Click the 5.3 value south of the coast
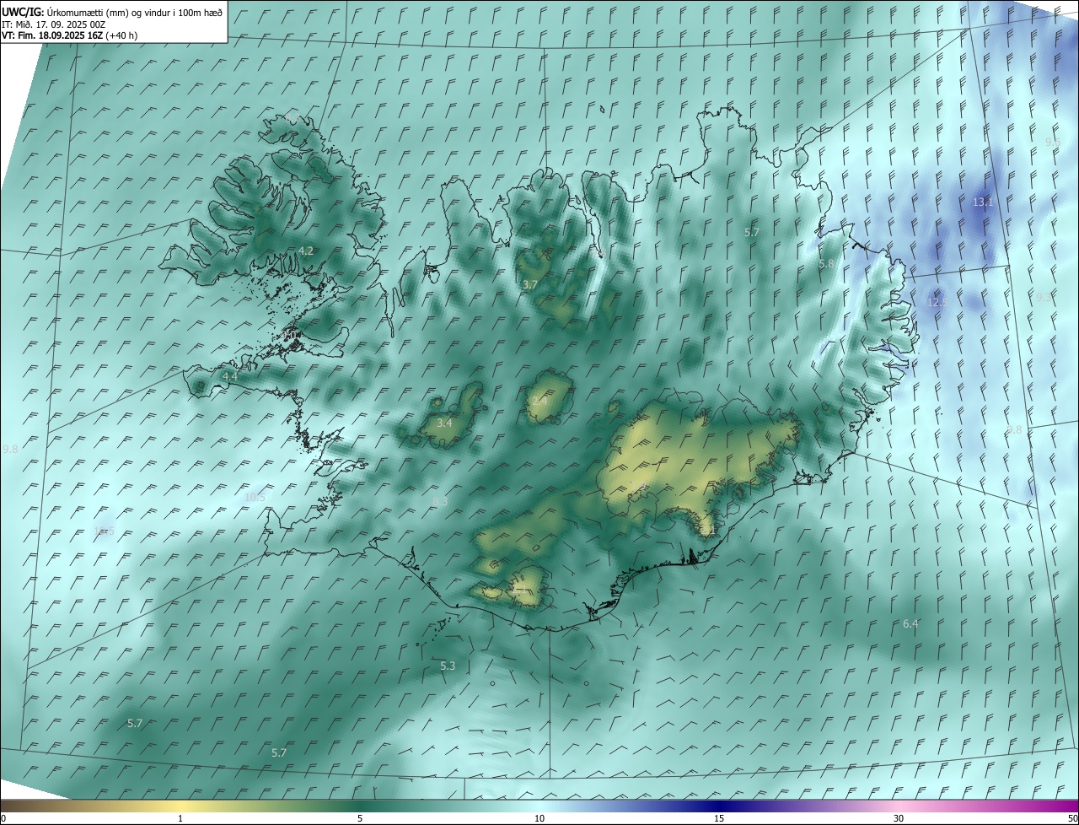The height and width of the screenshot is (825, 1079). click(448, 666)
